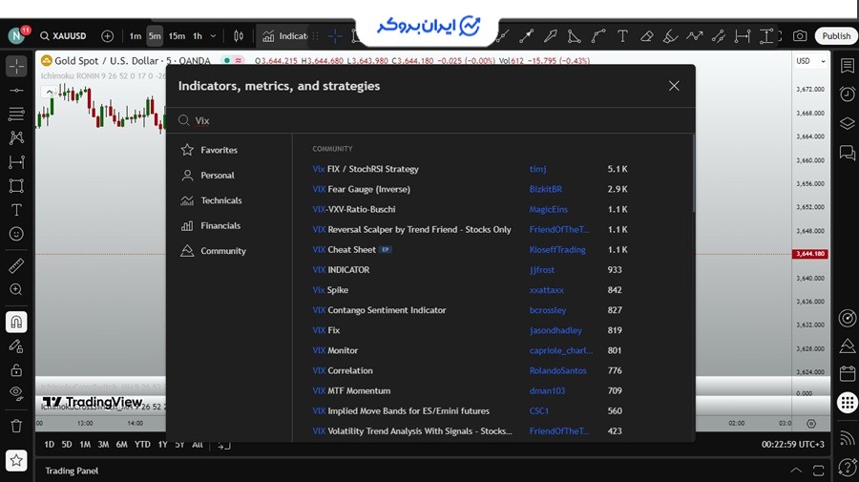
Task: Select the zoom in tool
Action: coord(16,290)
